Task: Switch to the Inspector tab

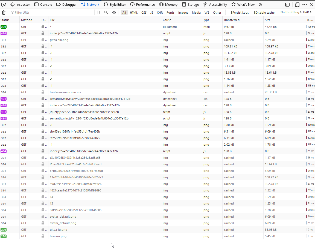Action: point(20,4)
